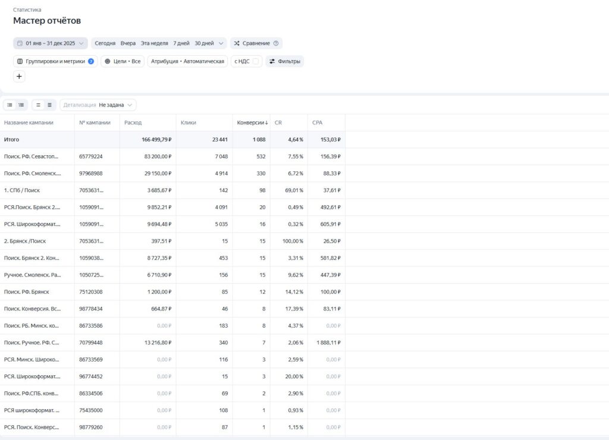The width and height of the screenshot is (609, 440).
Task: Click campaign number 98779260
Action: click(91, 428)
